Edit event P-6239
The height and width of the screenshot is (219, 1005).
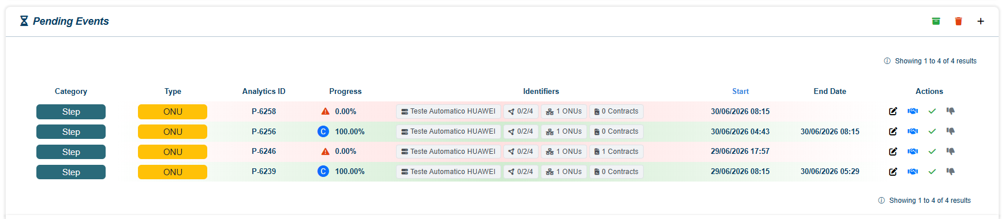pyautogui.click(x=893, y=172)
